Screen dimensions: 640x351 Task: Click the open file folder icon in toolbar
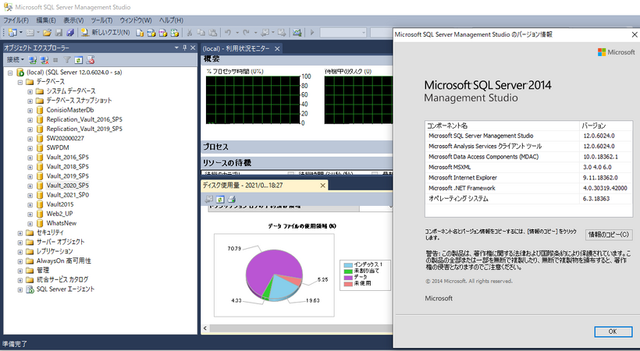point(47,32)
